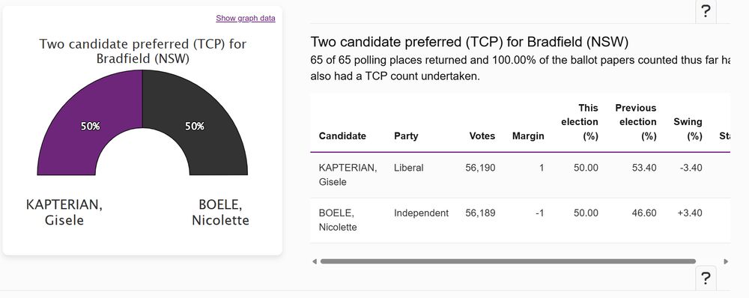
Task: Click the Votes column header
Action: [x=482, y=136]
